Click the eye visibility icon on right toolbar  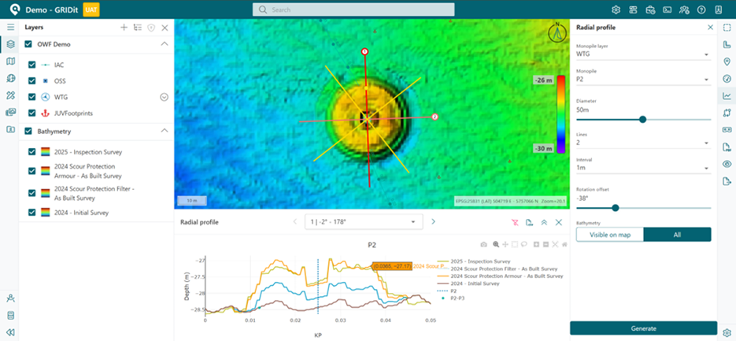coord(727,164)
